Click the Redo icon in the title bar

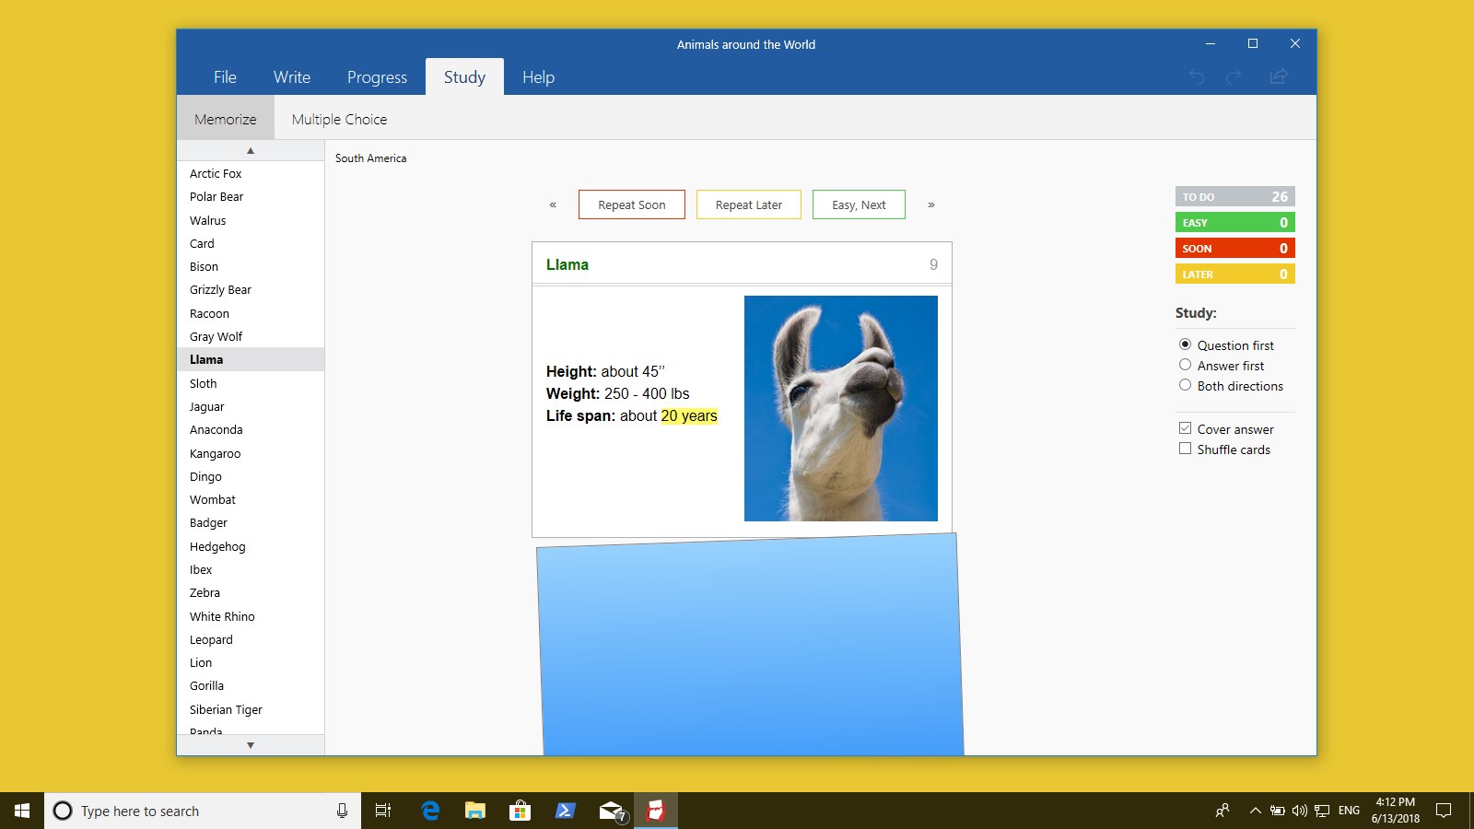click(1233, 77)
